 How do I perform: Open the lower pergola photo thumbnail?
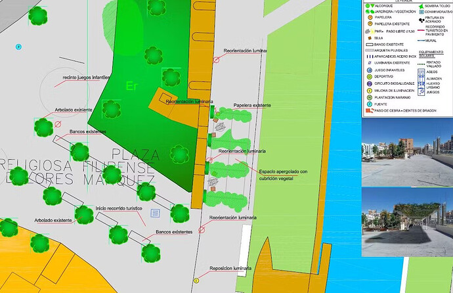[x=407, y=222]
